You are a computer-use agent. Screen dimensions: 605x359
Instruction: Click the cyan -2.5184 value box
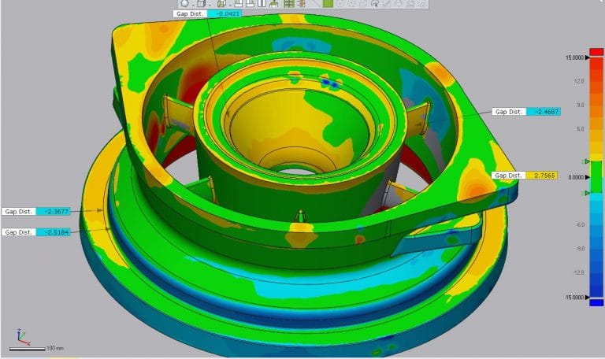point(54,232)
